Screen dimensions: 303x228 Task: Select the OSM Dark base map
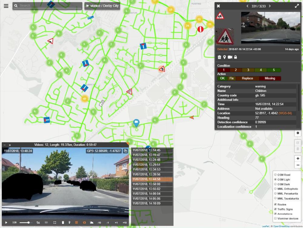[x=275, y=184]
